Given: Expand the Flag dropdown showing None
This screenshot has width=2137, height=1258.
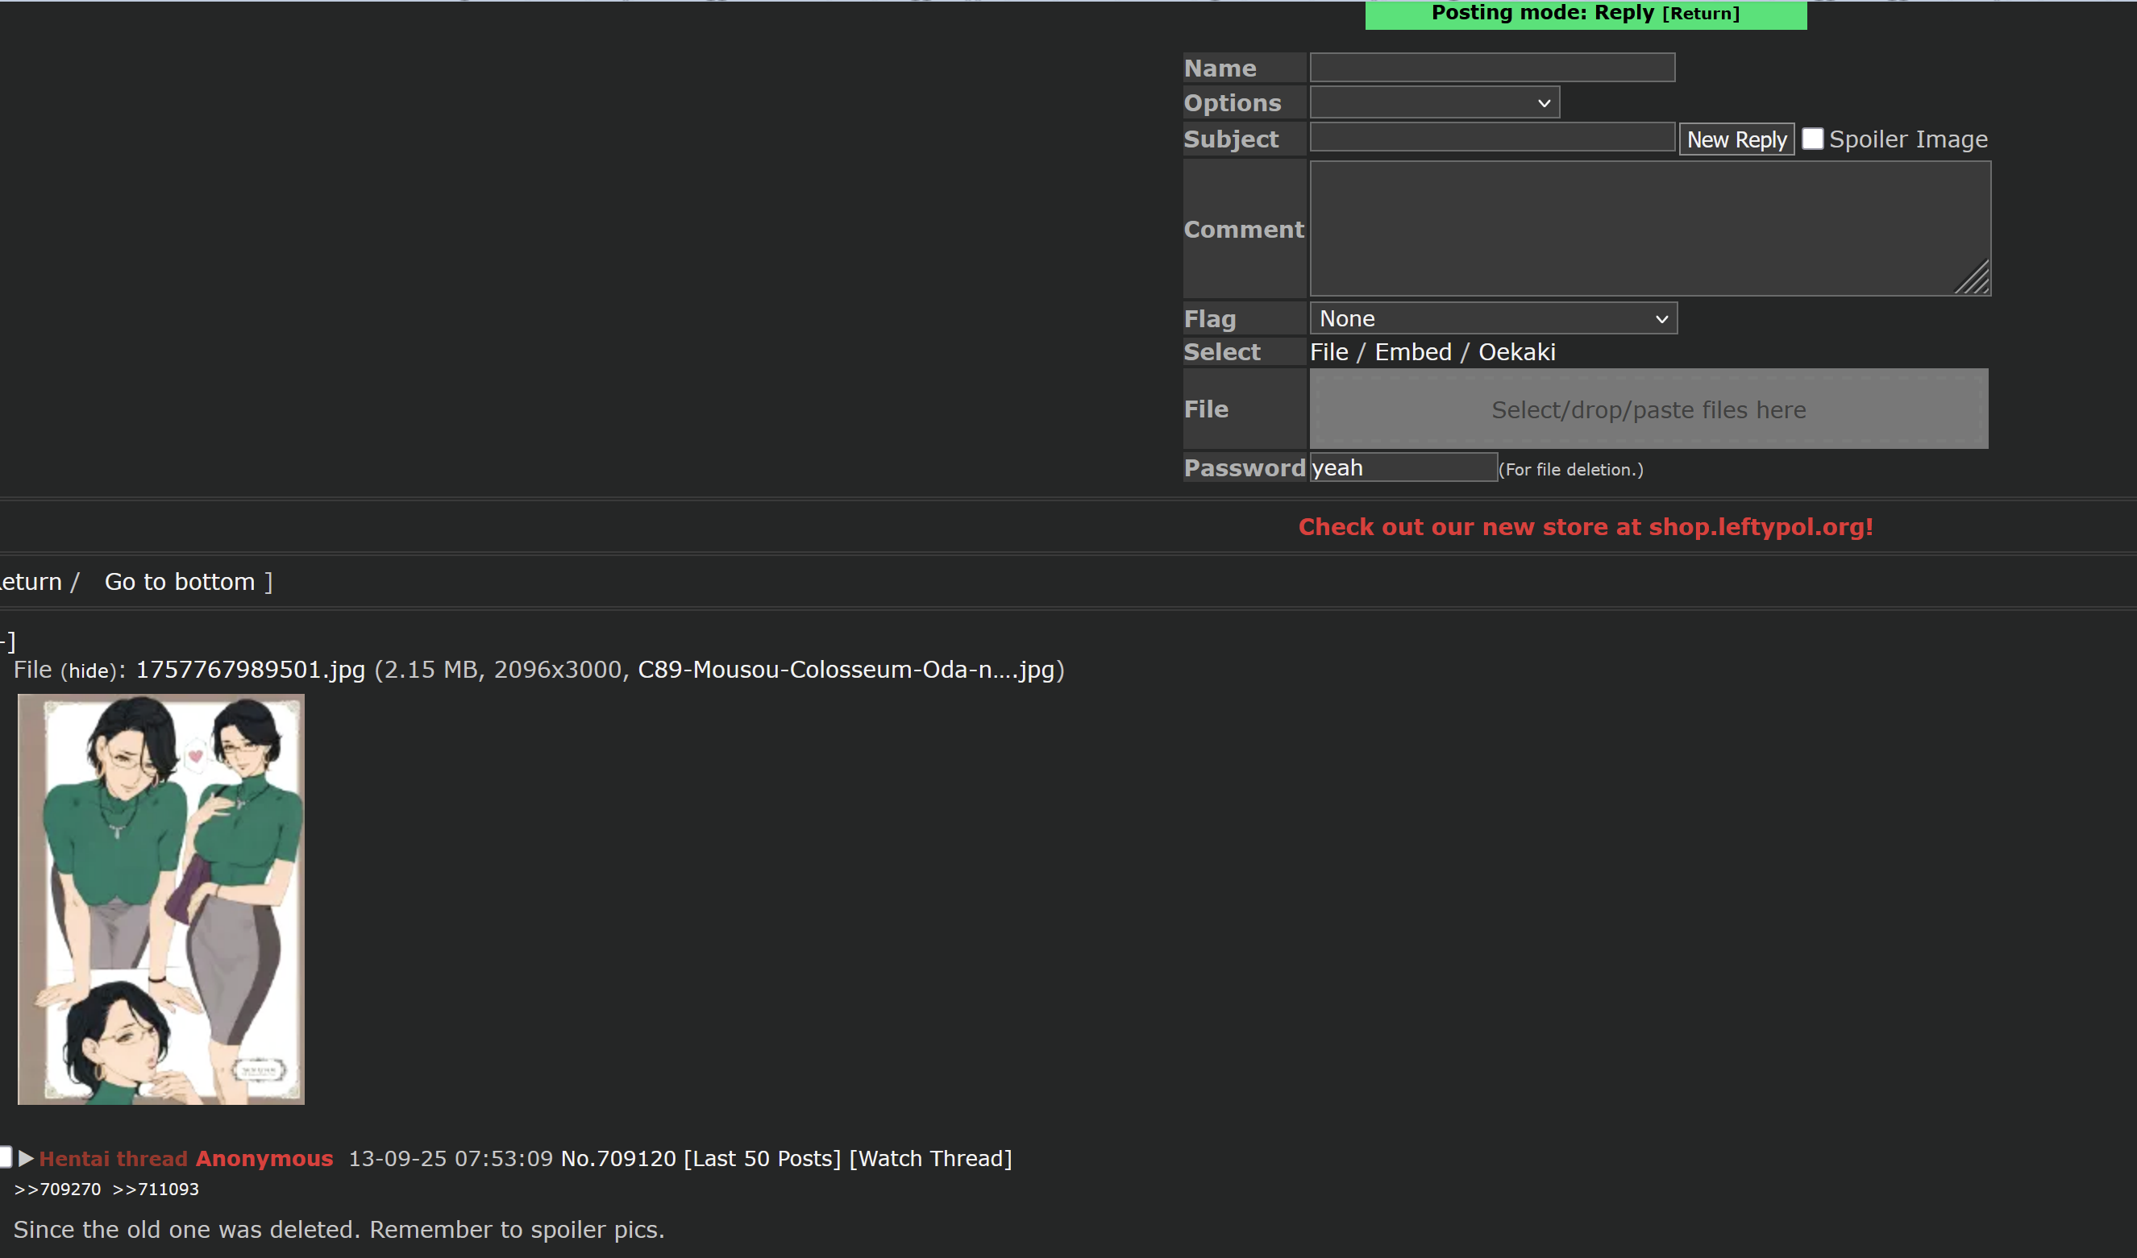Looking at the screenshot, I should coord(1492,319).
